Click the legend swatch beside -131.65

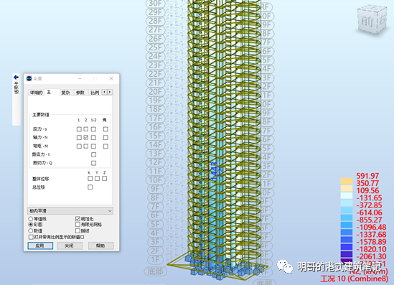(x=347, y=196)
